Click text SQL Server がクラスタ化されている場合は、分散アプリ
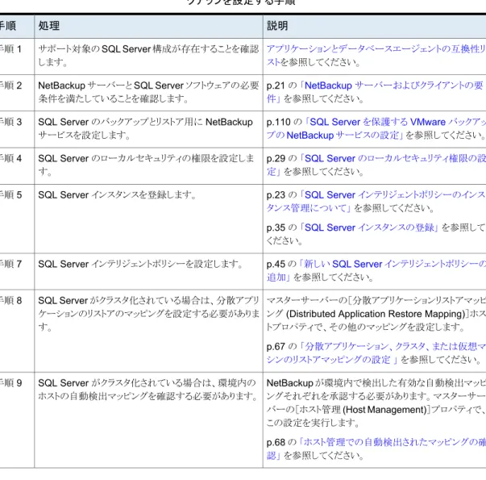The image size is (486, 480). pyautogui.click(x=148, y=301)
